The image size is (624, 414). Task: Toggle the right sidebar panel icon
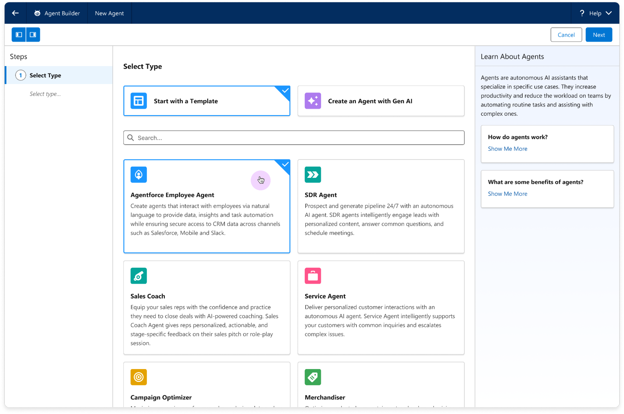click(33, 35)
